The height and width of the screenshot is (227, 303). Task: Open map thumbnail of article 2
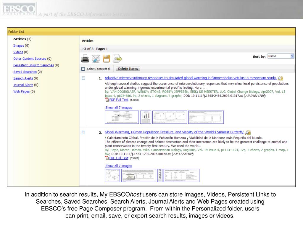(112, 176)
